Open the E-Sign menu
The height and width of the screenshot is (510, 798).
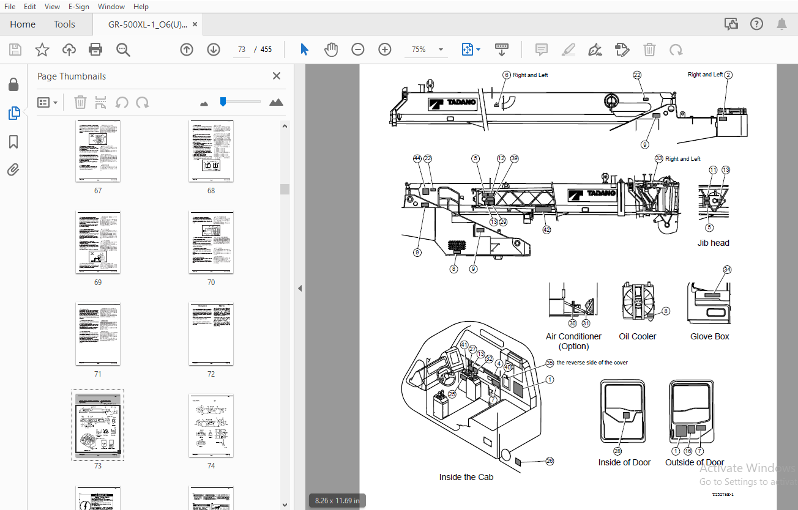click(79, 7)
